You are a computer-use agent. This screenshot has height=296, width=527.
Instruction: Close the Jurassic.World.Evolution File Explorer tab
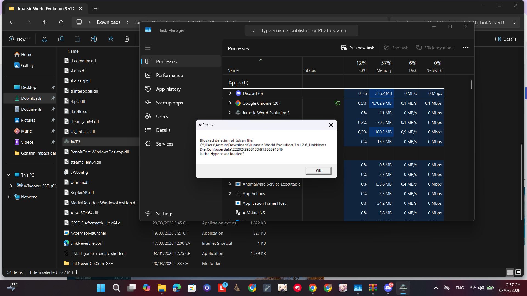click(x=80, y=9)
